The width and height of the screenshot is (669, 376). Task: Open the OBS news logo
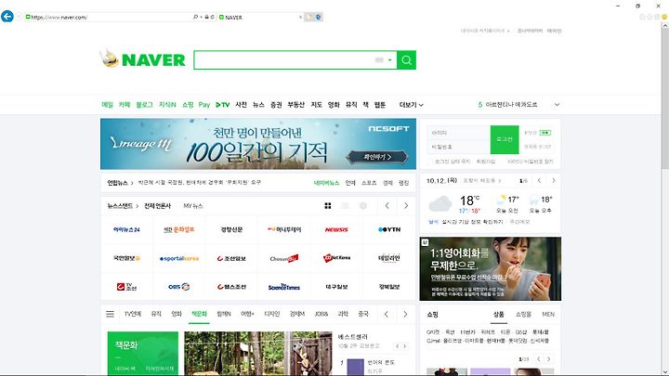178,287
